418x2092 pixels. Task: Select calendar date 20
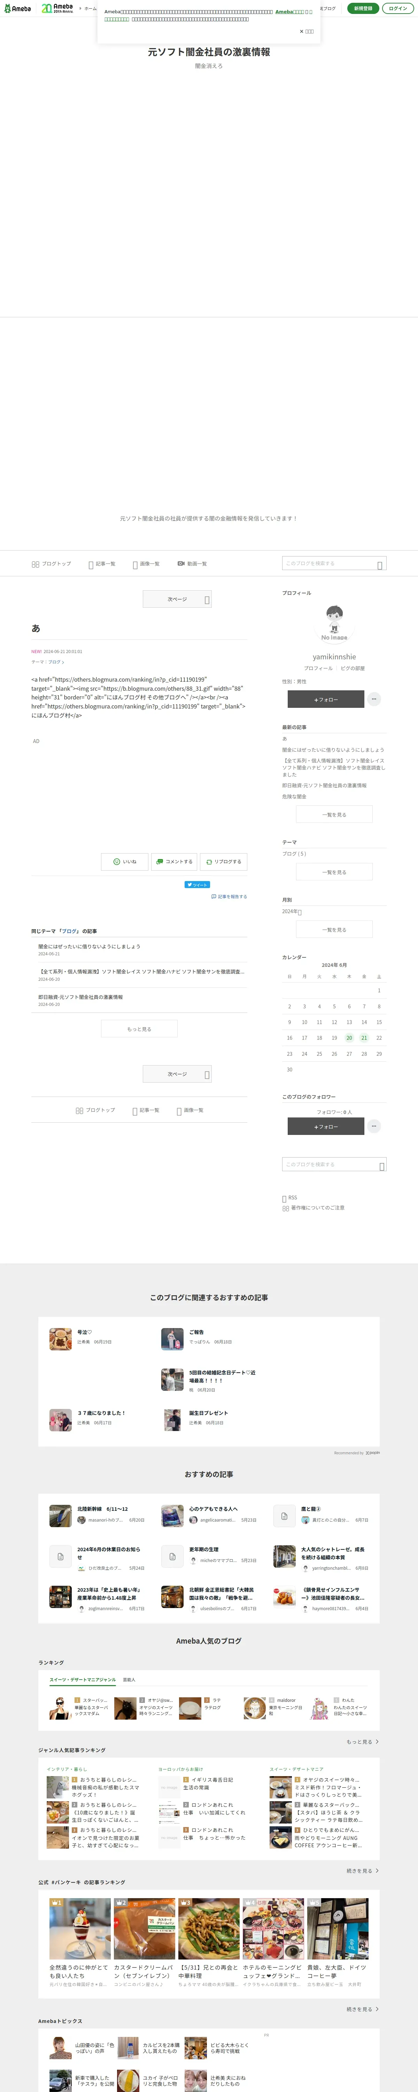349,1038
